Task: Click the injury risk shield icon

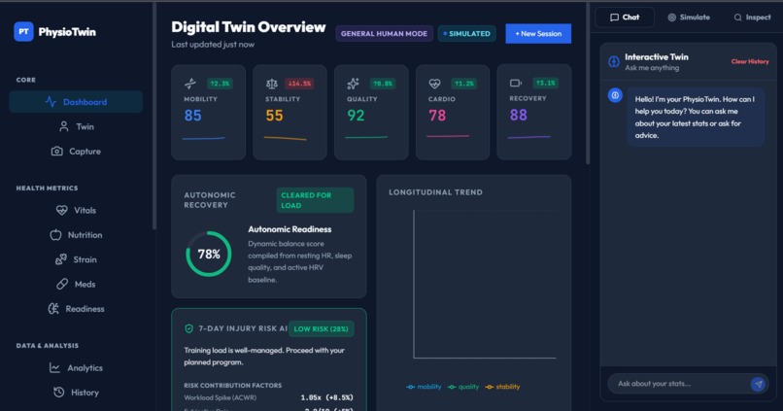Action: [188, 328]
